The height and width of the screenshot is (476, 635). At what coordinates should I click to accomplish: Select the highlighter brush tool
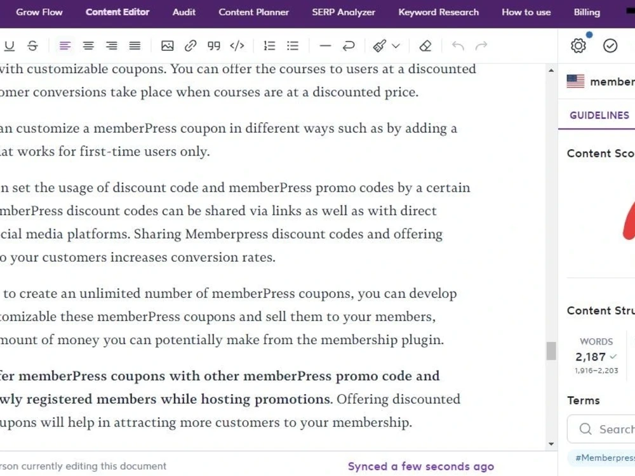tap(380, 46)
